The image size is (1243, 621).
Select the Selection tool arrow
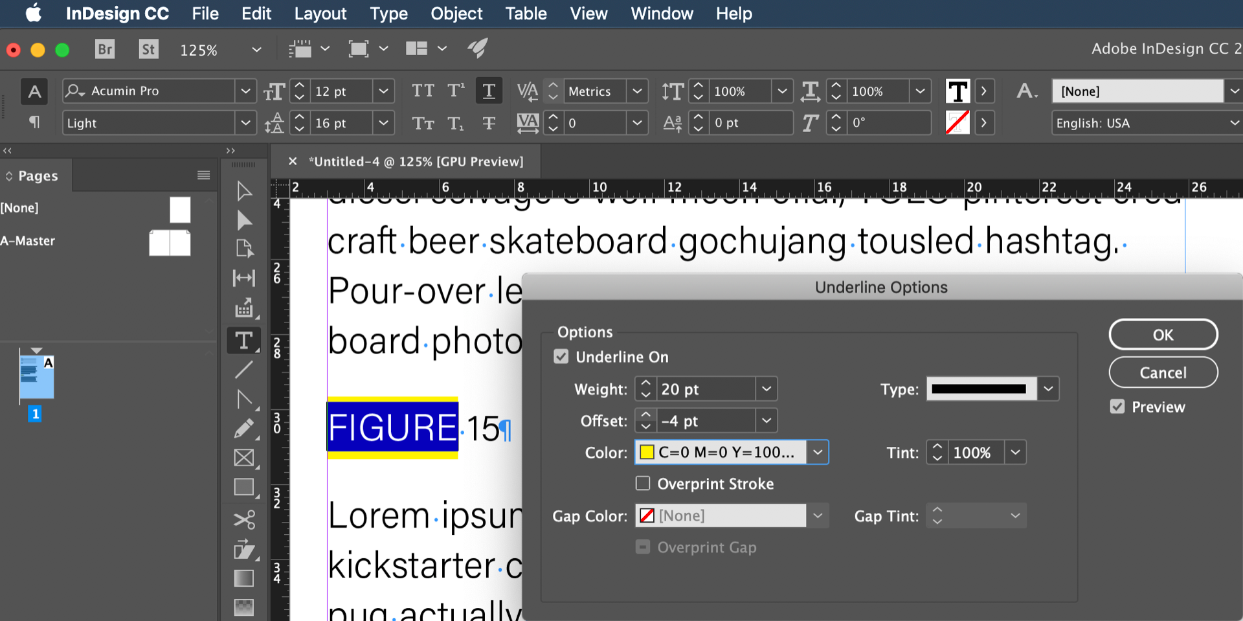pos(244,191)
